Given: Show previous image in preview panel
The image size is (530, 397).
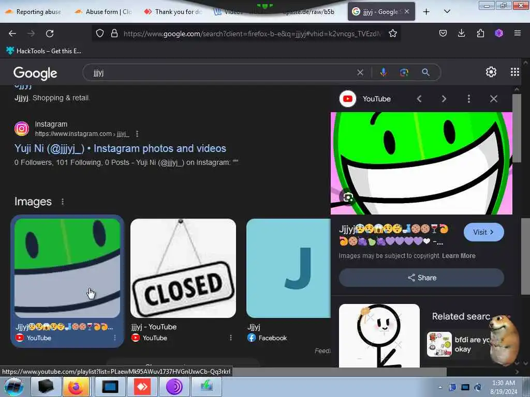Looking at the screenshot, I should (419, 99).
